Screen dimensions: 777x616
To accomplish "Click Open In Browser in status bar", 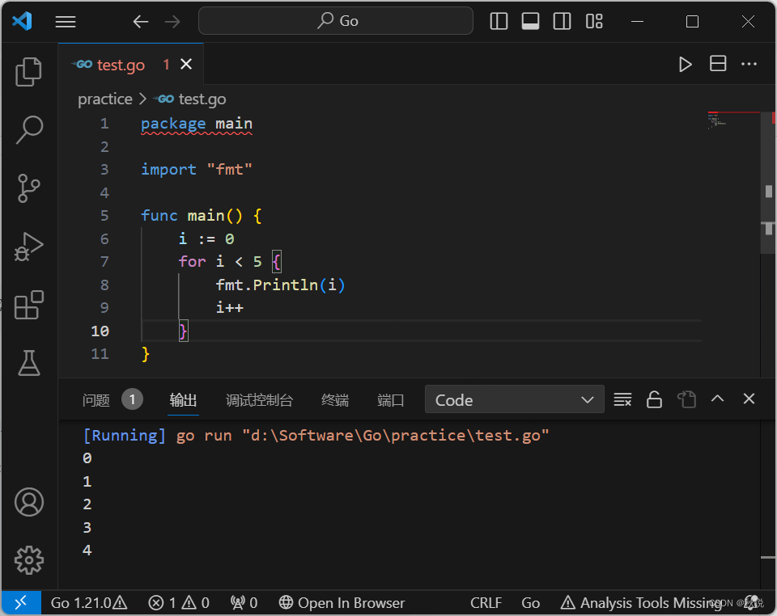I will click(x=342, y=602).
